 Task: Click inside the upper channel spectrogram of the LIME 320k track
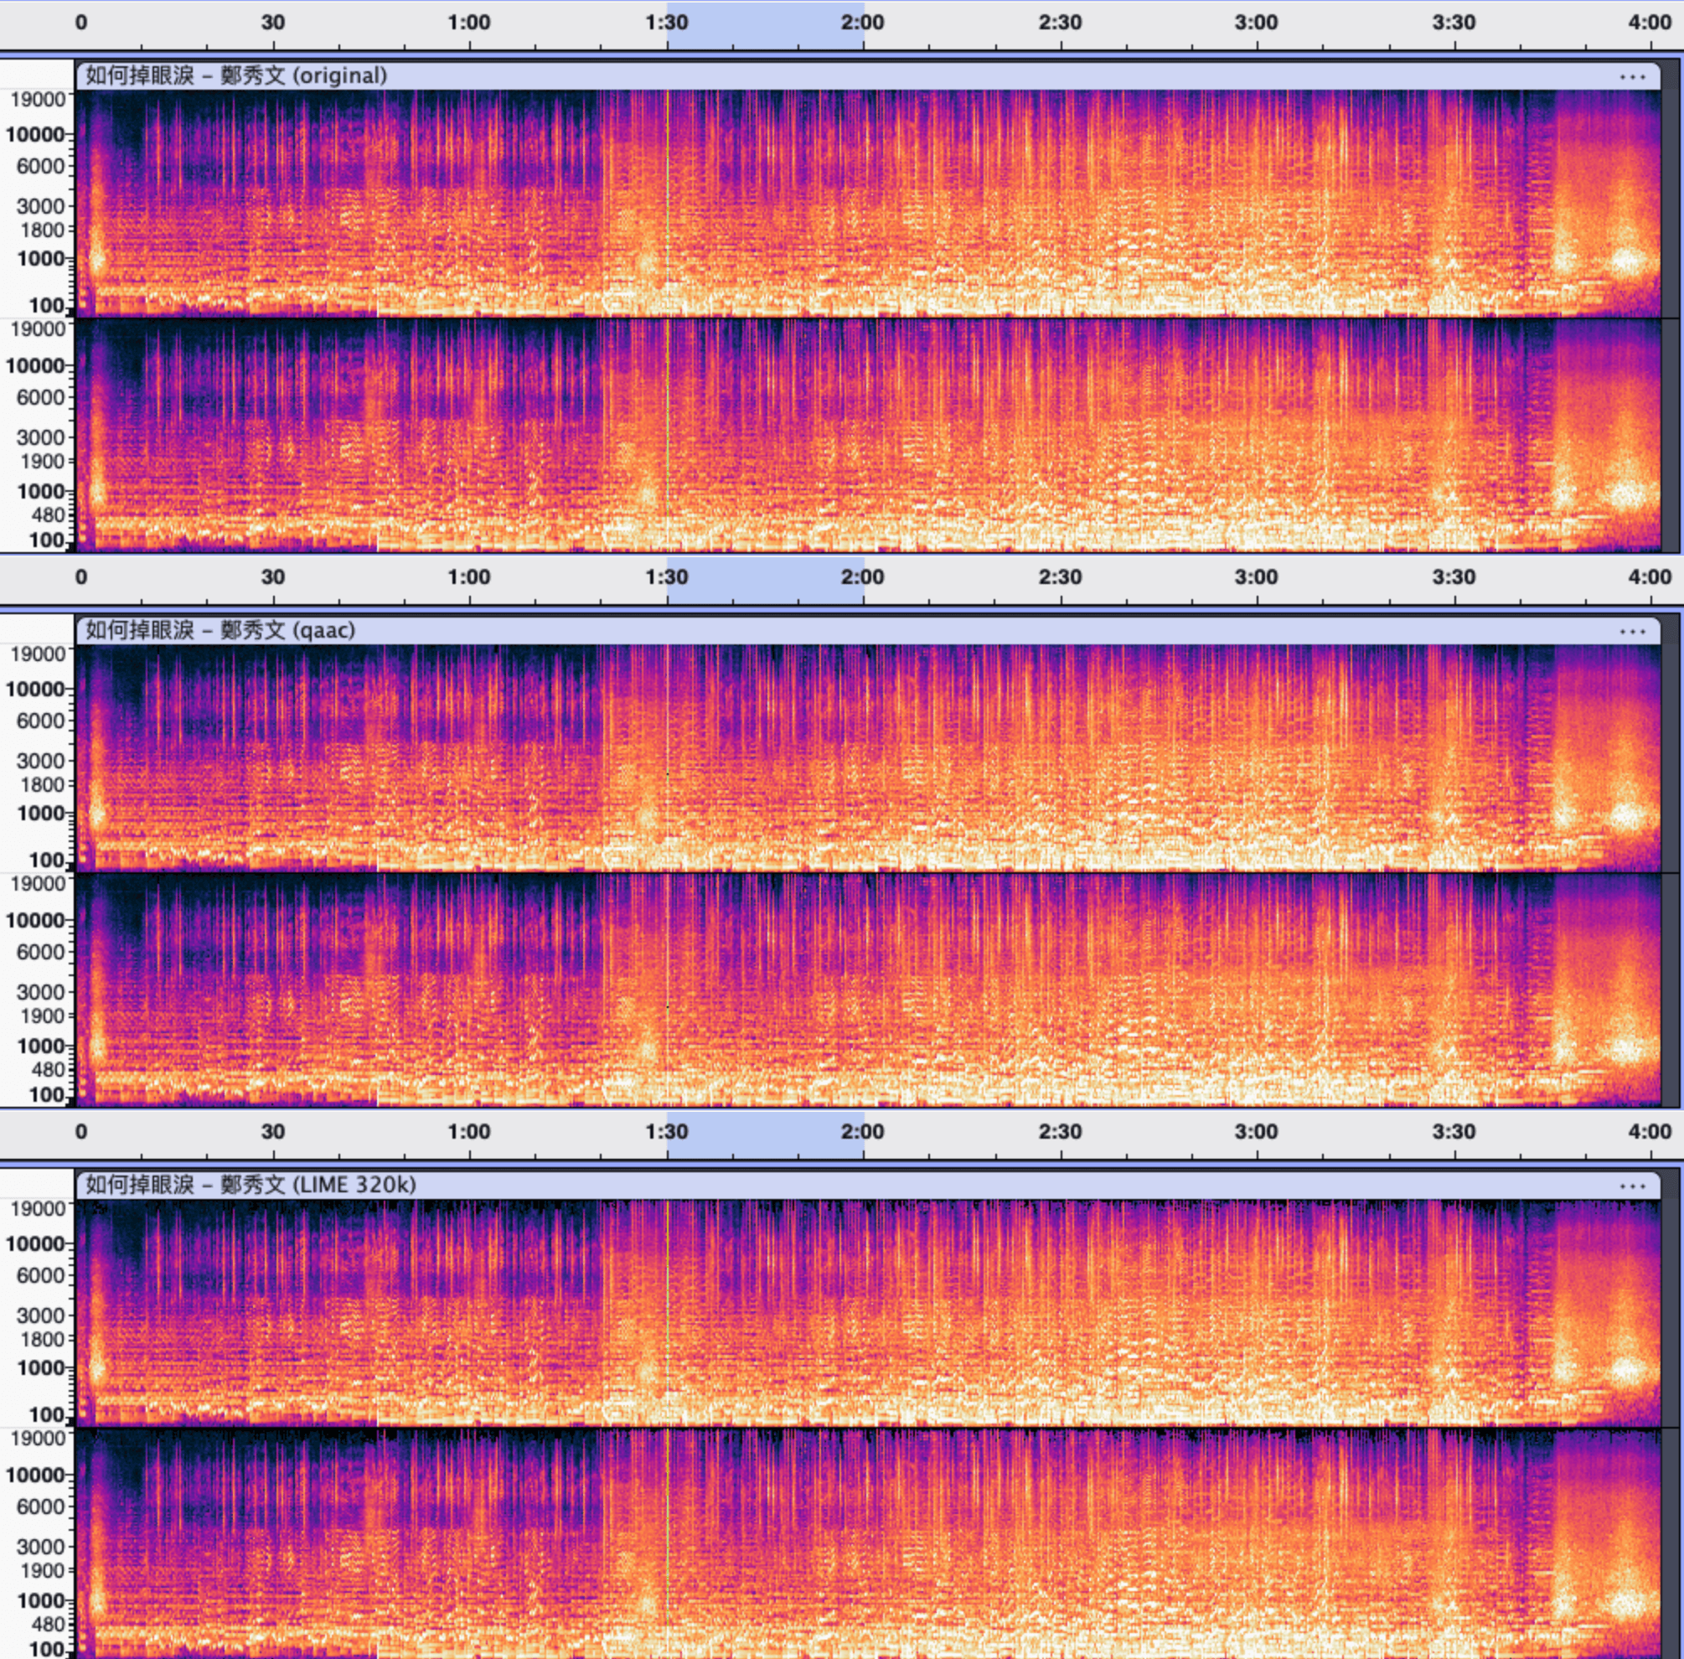click(x=868, y=1313)
